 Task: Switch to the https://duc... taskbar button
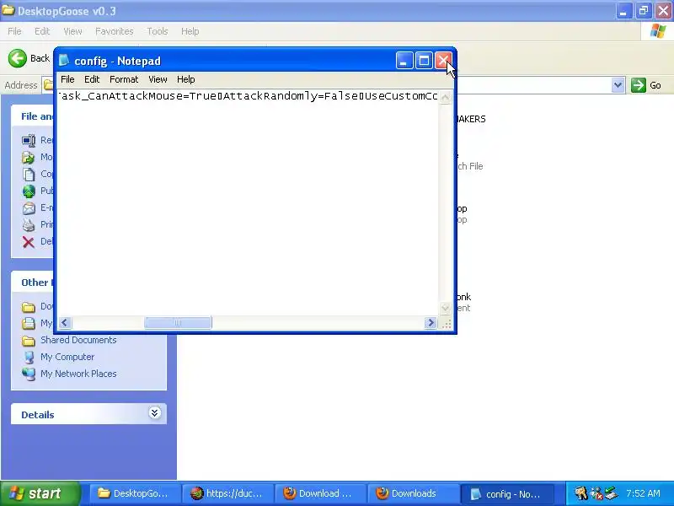point(227,493)
